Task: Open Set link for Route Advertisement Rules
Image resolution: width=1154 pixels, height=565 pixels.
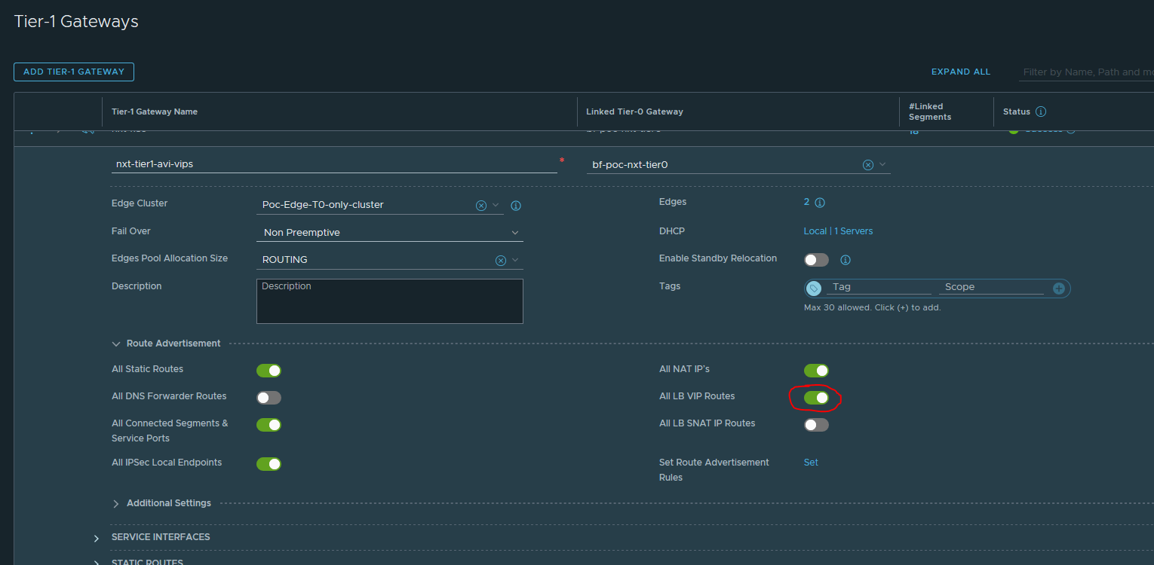Action: [x=811, y=463]
